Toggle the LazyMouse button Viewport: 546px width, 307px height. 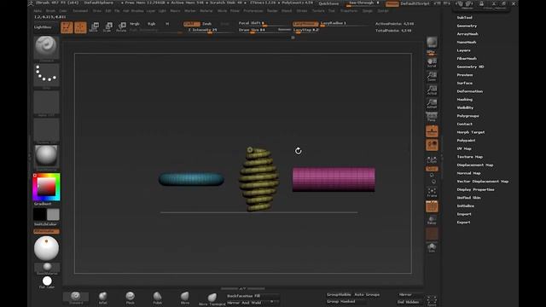[x=305, y=24]
